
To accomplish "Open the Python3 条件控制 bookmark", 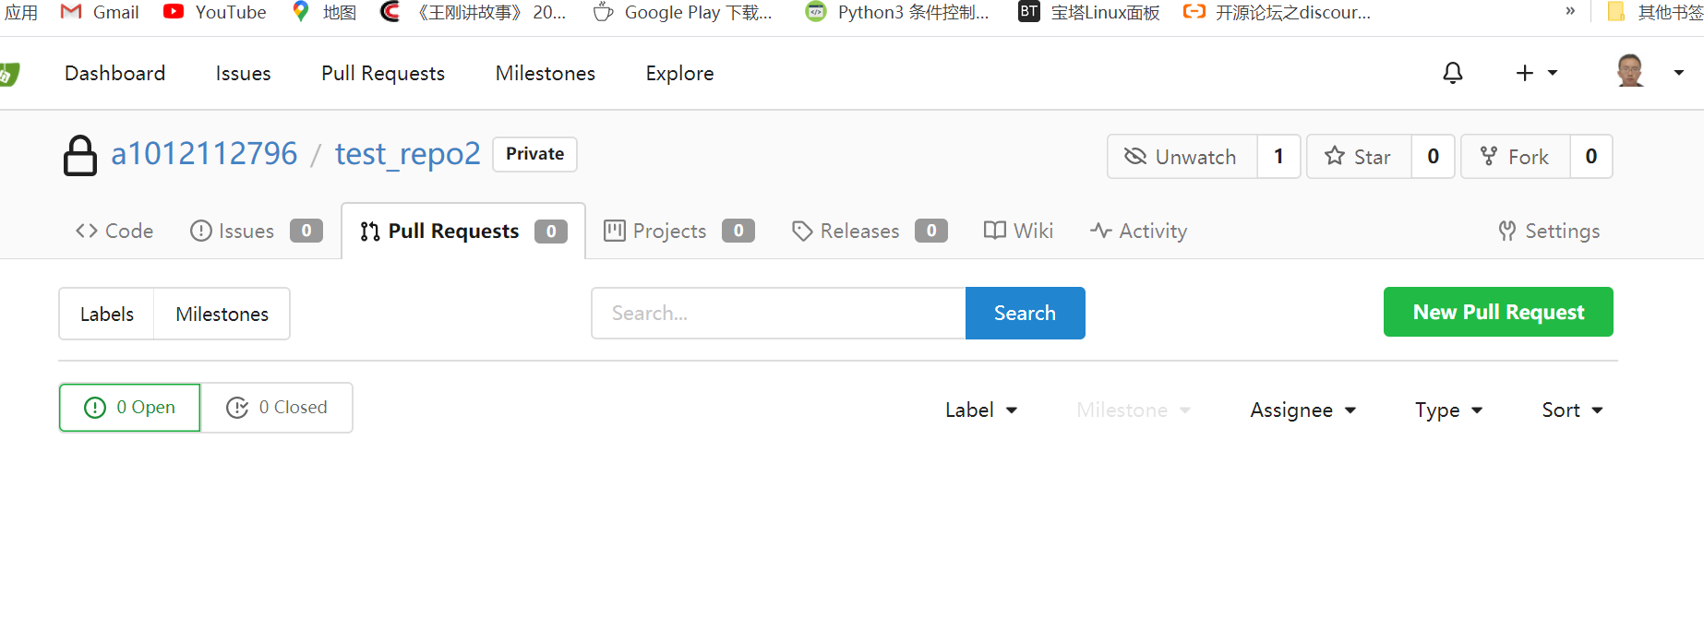I will point(896,12).
